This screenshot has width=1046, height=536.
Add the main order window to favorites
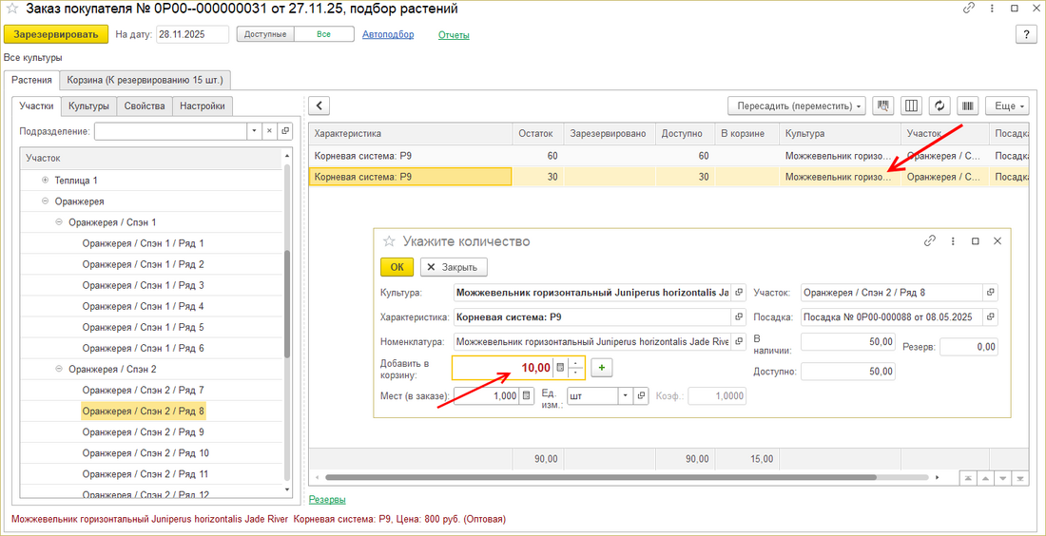tap(13, 10)
